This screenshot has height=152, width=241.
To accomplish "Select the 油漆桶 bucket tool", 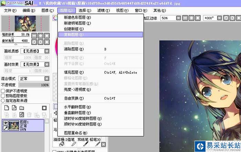I will (59, 142).
